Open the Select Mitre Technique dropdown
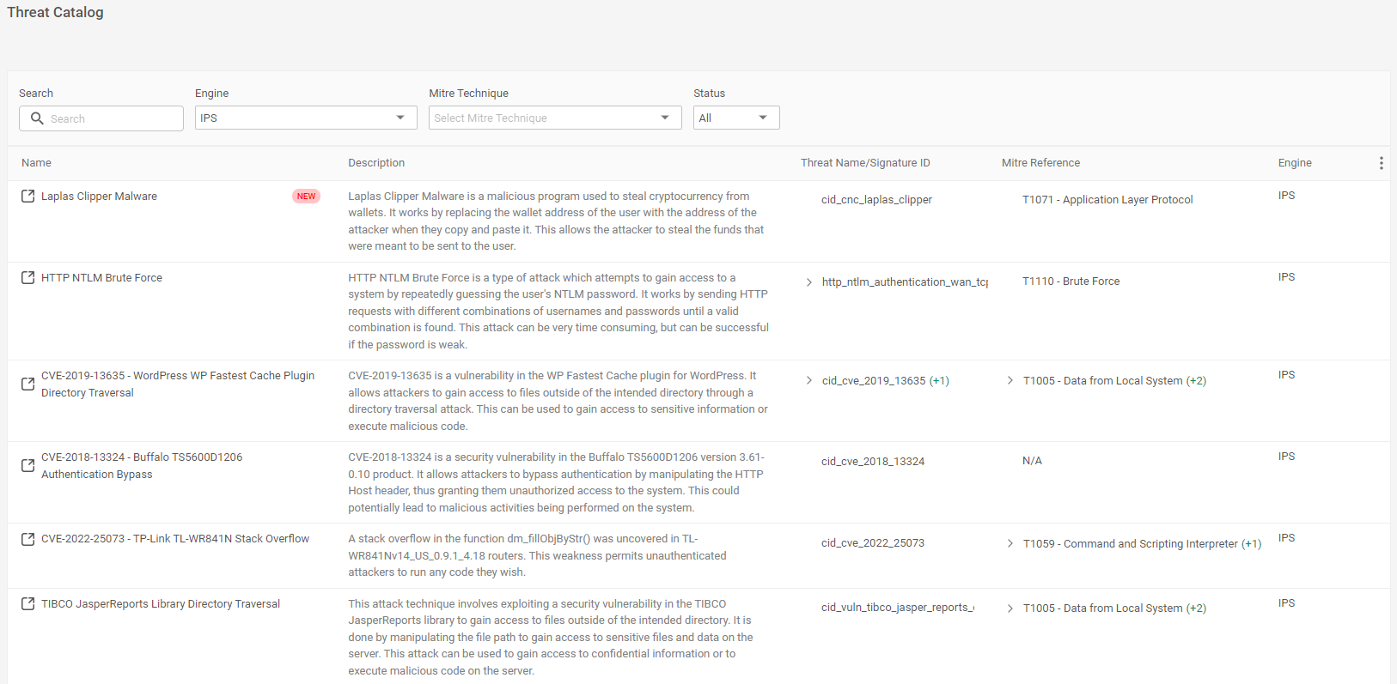1397x684 pixels. pos(554,118)
